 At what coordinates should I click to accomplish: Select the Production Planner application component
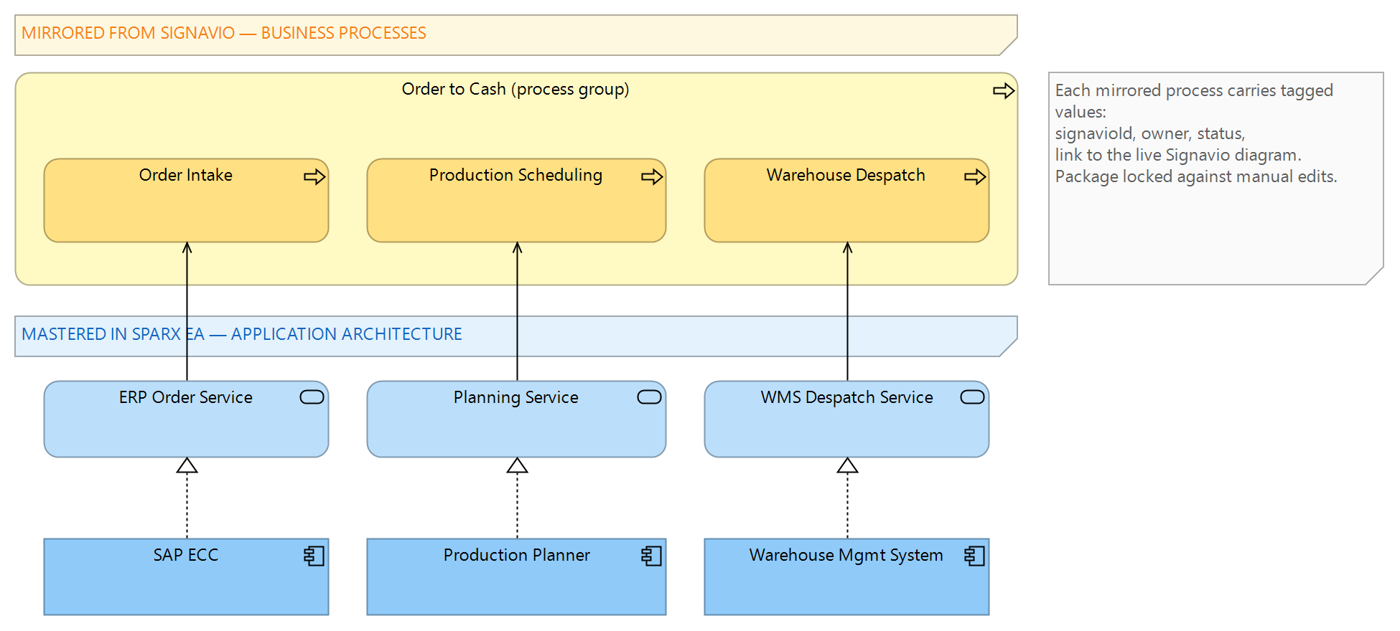point(516,577)
